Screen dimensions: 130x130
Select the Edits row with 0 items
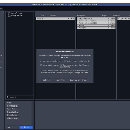point(56,18)
